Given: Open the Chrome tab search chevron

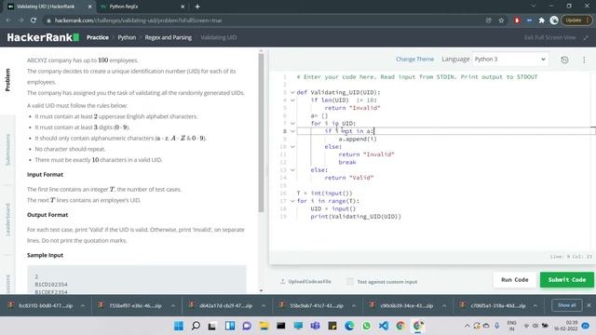Looking at the screenshot, I should click(x=534, y=7).
